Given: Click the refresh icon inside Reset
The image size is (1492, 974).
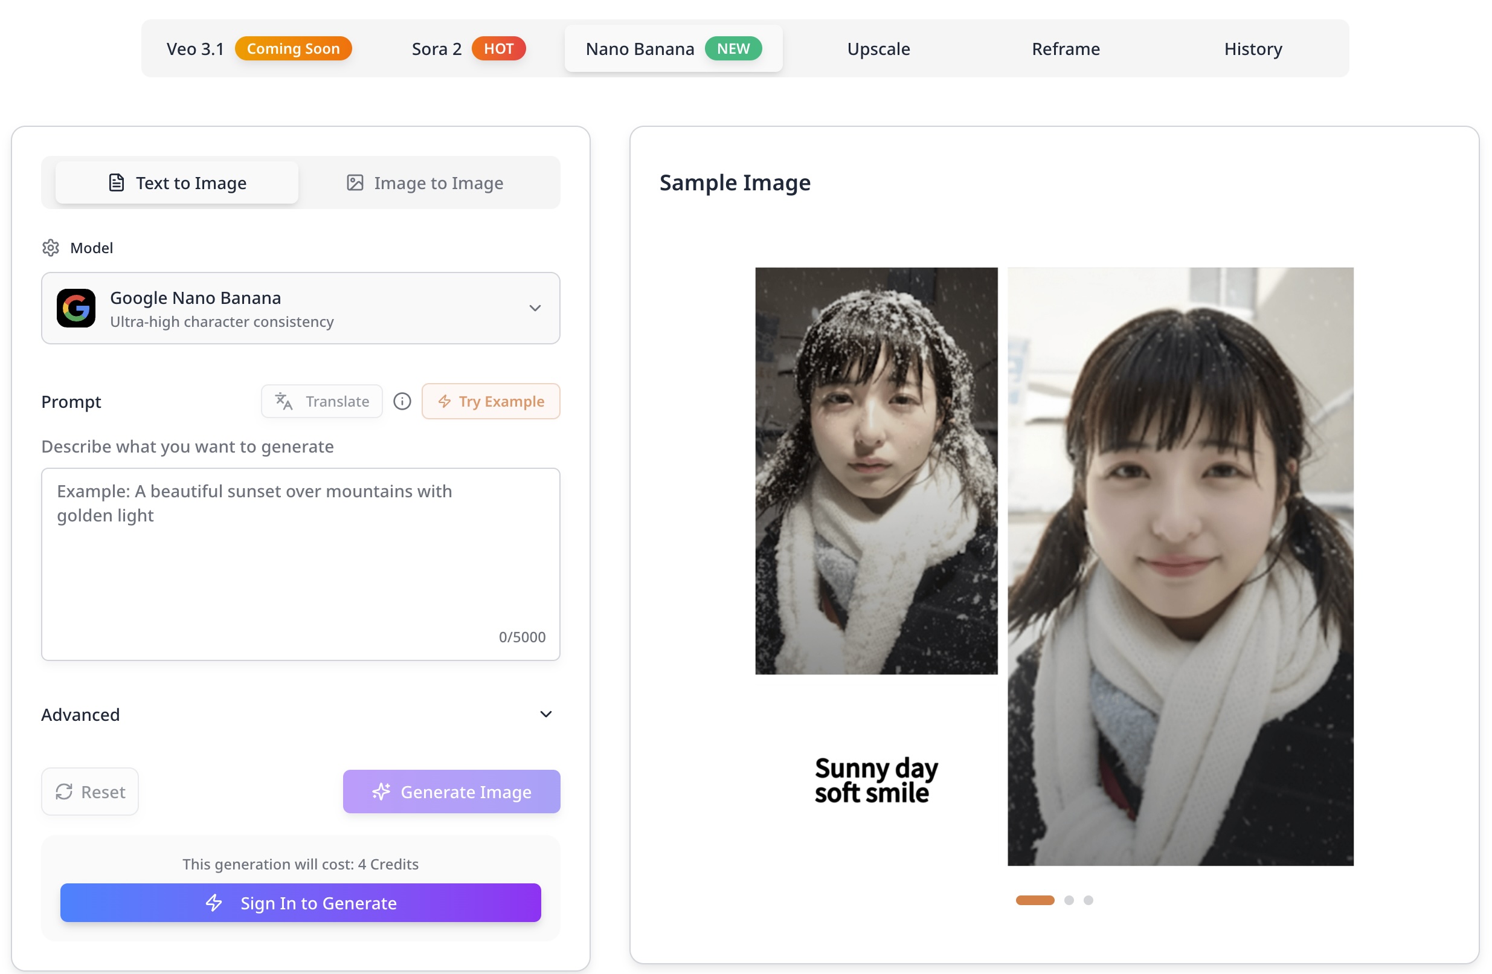Looking at the screenshot, I should 65,792.
